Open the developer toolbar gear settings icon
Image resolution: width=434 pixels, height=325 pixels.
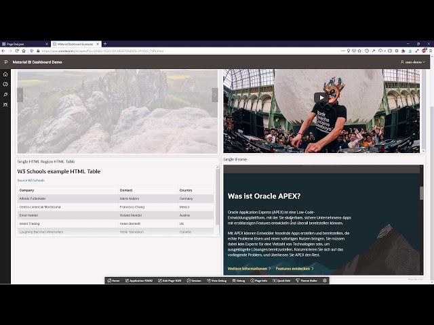[x=325, y=280]
